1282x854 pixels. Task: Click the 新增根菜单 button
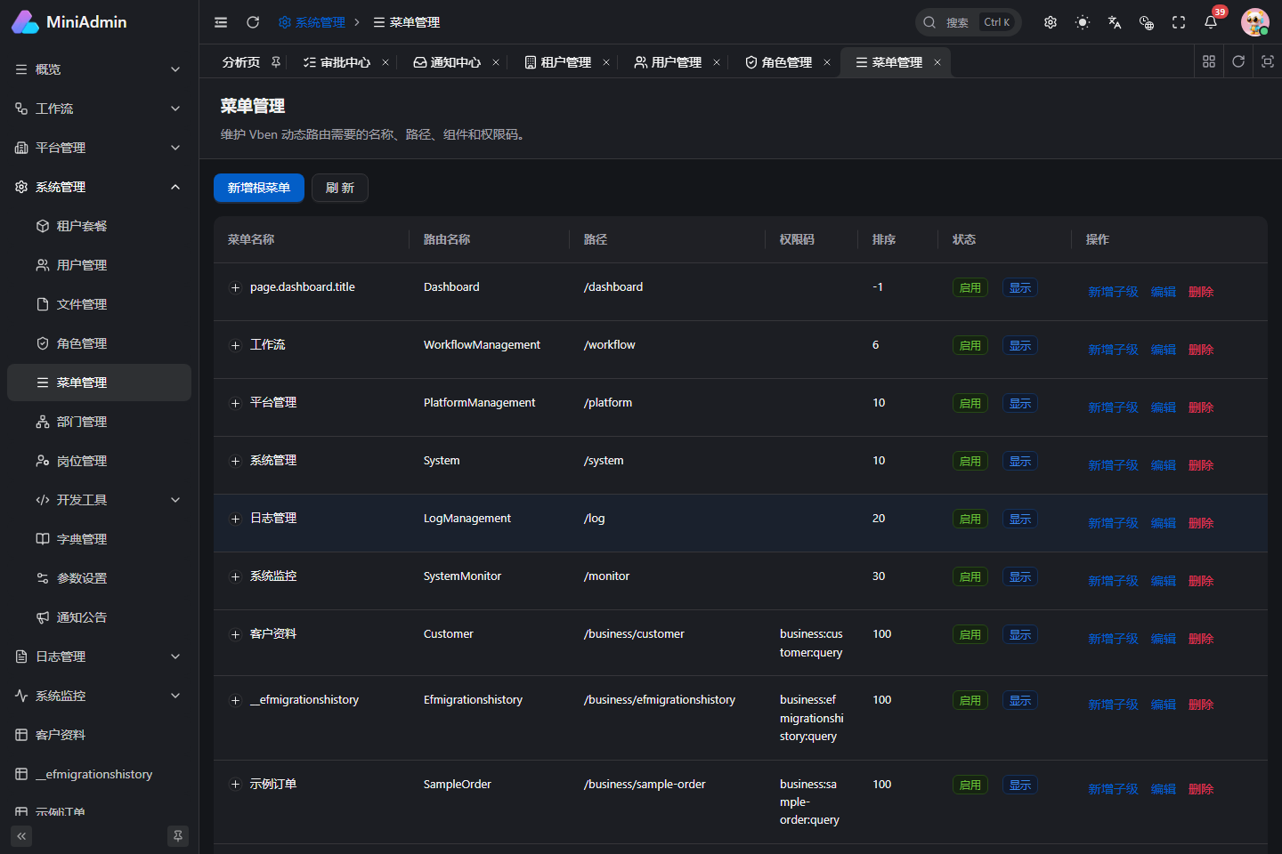(x=259, y=188)
